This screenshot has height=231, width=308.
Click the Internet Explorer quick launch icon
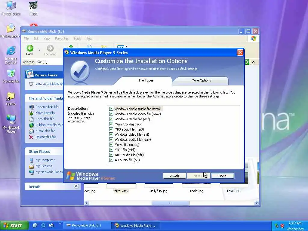pos(43,225)
